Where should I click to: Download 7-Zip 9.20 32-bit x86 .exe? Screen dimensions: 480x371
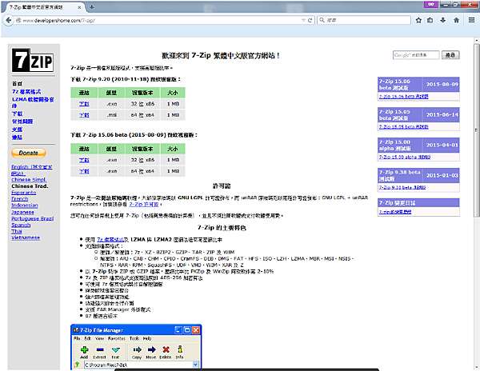pos(84,104)
